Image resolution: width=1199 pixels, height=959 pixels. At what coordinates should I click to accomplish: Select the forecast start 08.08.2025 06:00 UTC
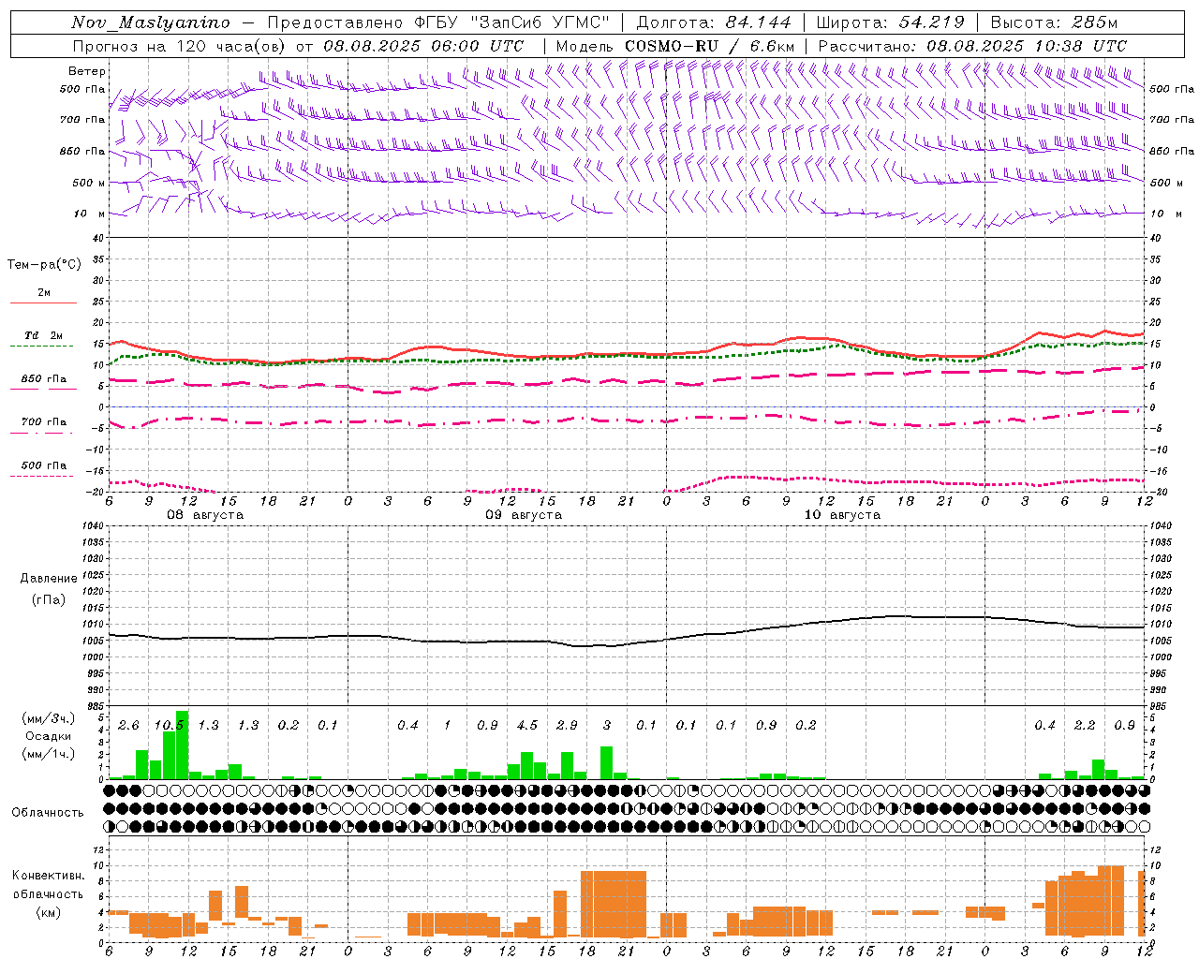pyautogui.click(x=423, y=46)
